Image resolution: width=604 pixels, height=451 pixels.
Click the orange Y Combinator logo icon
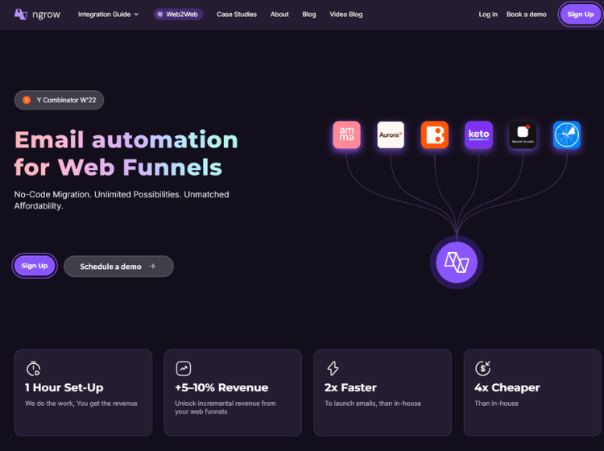[x=27, y=100]
